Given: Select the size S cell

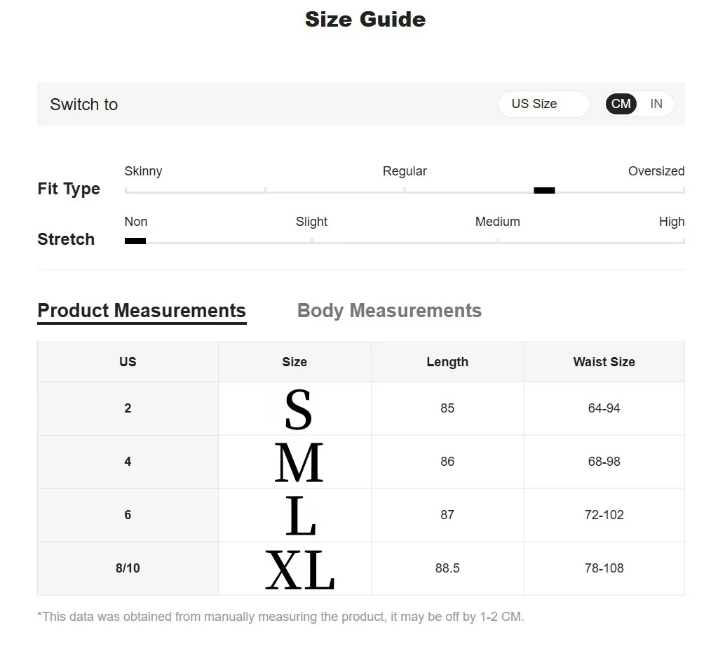Looking at the screenshot, I should (298, 410).
